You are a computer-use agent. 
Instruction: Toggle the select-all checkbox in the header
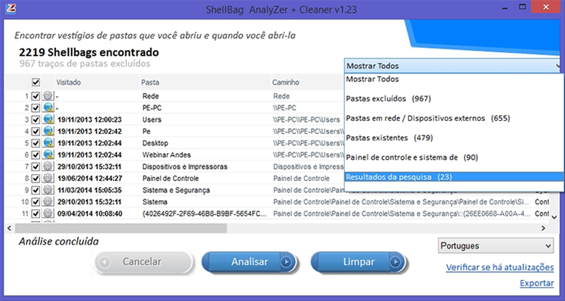click(x=36, y=83)
